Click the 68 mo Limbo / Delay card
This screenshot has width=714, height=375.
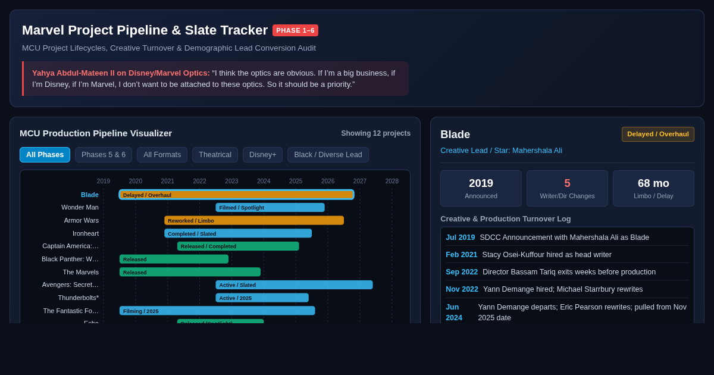point(653,189)
